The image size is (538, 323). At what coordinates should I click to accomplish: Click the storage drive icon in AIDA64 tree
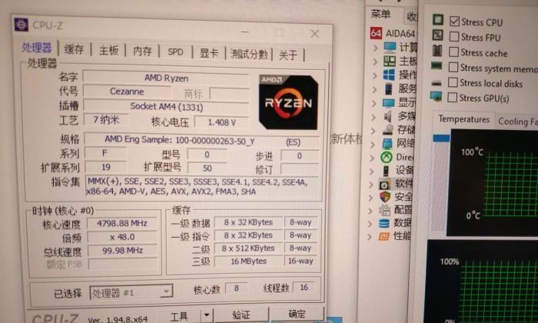(x=387, y=130)
